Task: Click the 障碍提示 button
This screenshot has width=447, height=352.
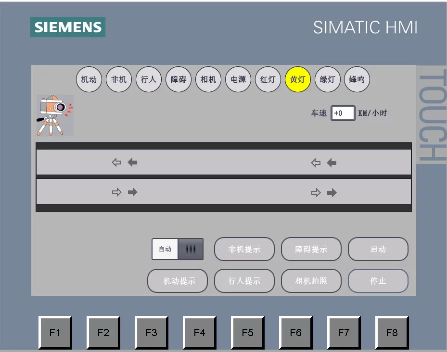Action: pos(311,249)
